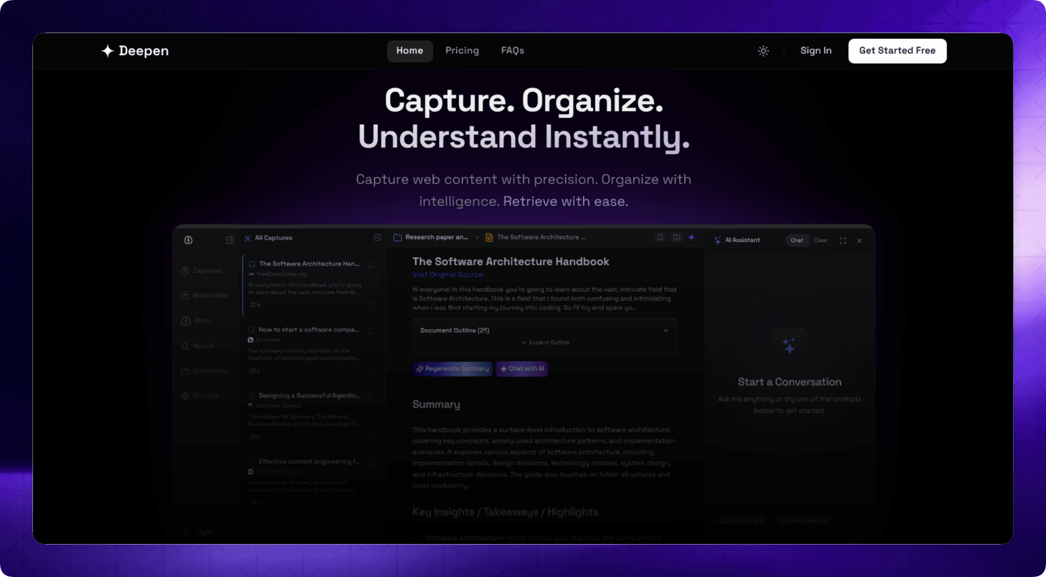Expand the AI Assistant panel to fullscreen

tap(843, 241)
